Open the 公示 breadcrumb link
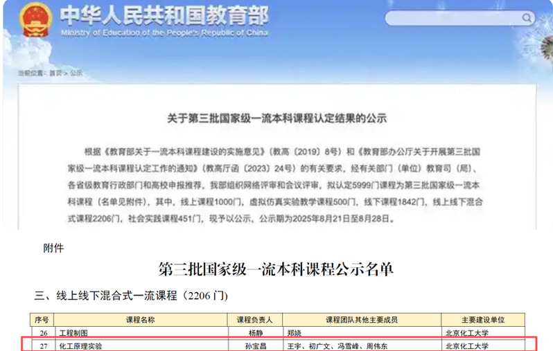 (76, 73)
